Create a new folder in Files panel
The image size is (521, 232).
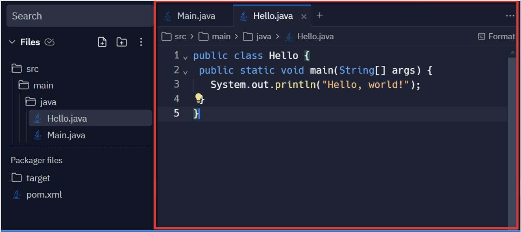click(121, 42)
